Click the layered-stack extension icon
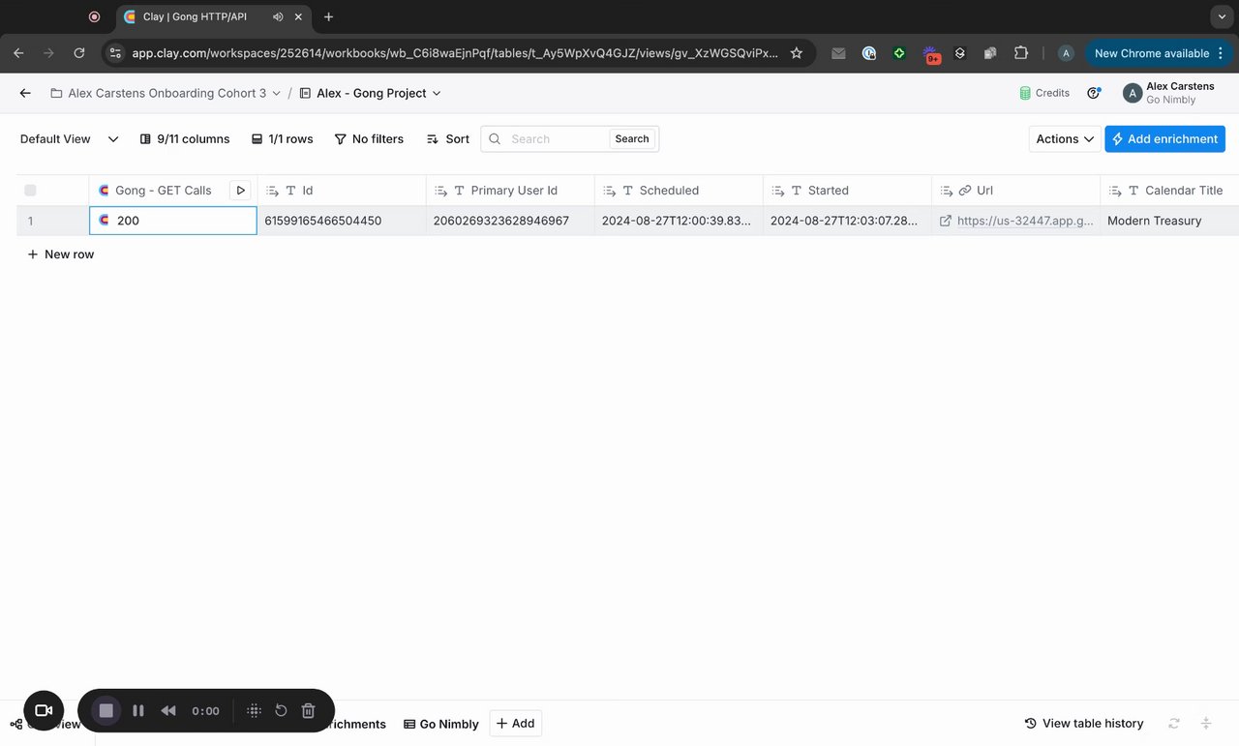This screenshot has width=1239, height=746. [x=959, y=53]
